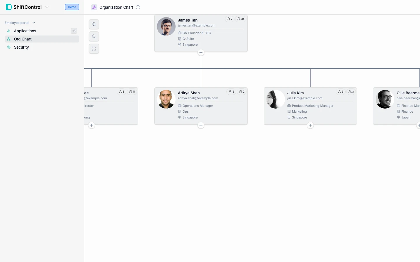Expand reports under Aditya Shah's card
Screen dimensions: 420x262
coord(201,125)
